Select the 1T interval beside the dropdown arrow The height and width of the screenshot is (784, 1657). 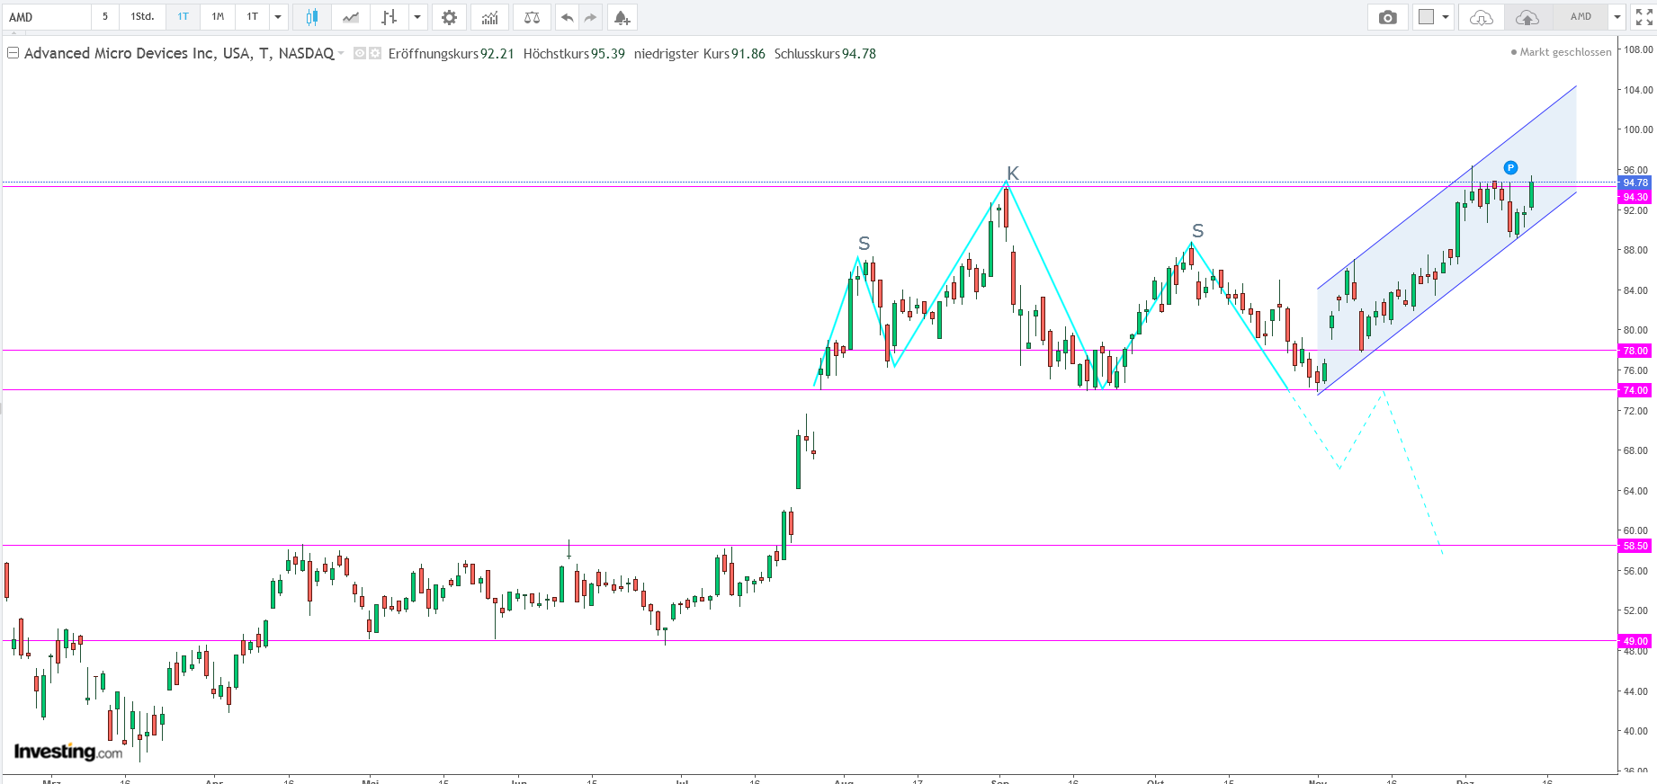tap(253, 17)
